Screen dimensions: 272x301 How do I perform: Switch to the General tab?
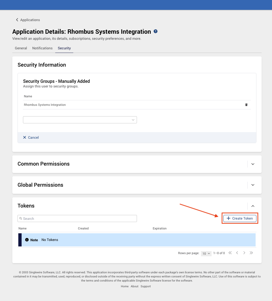point(21,48)
